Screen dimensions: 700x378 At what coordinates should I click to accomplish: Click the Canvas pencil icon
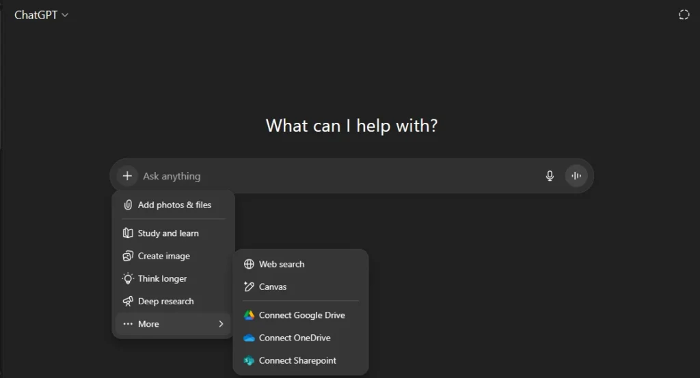249,287
